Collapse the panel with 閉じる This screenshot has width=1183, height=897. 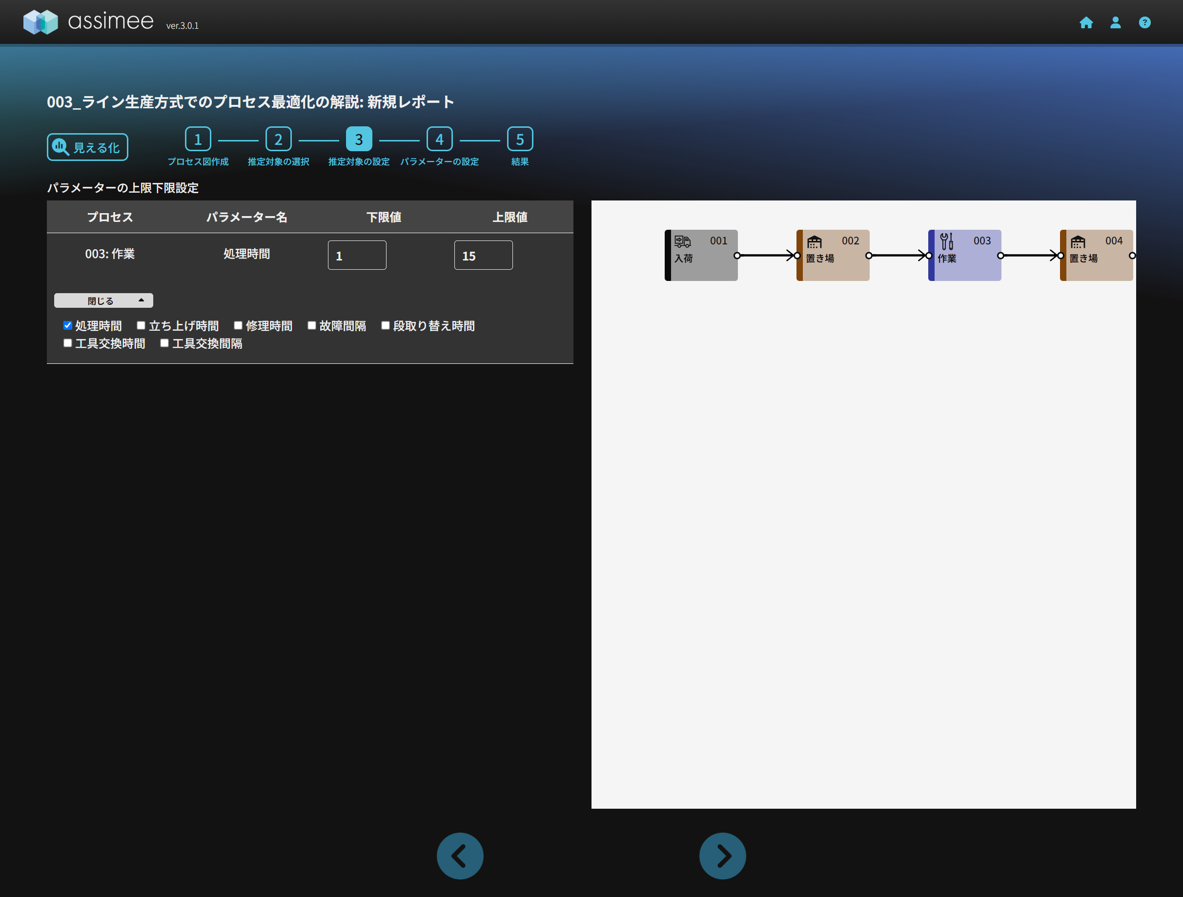103,300
